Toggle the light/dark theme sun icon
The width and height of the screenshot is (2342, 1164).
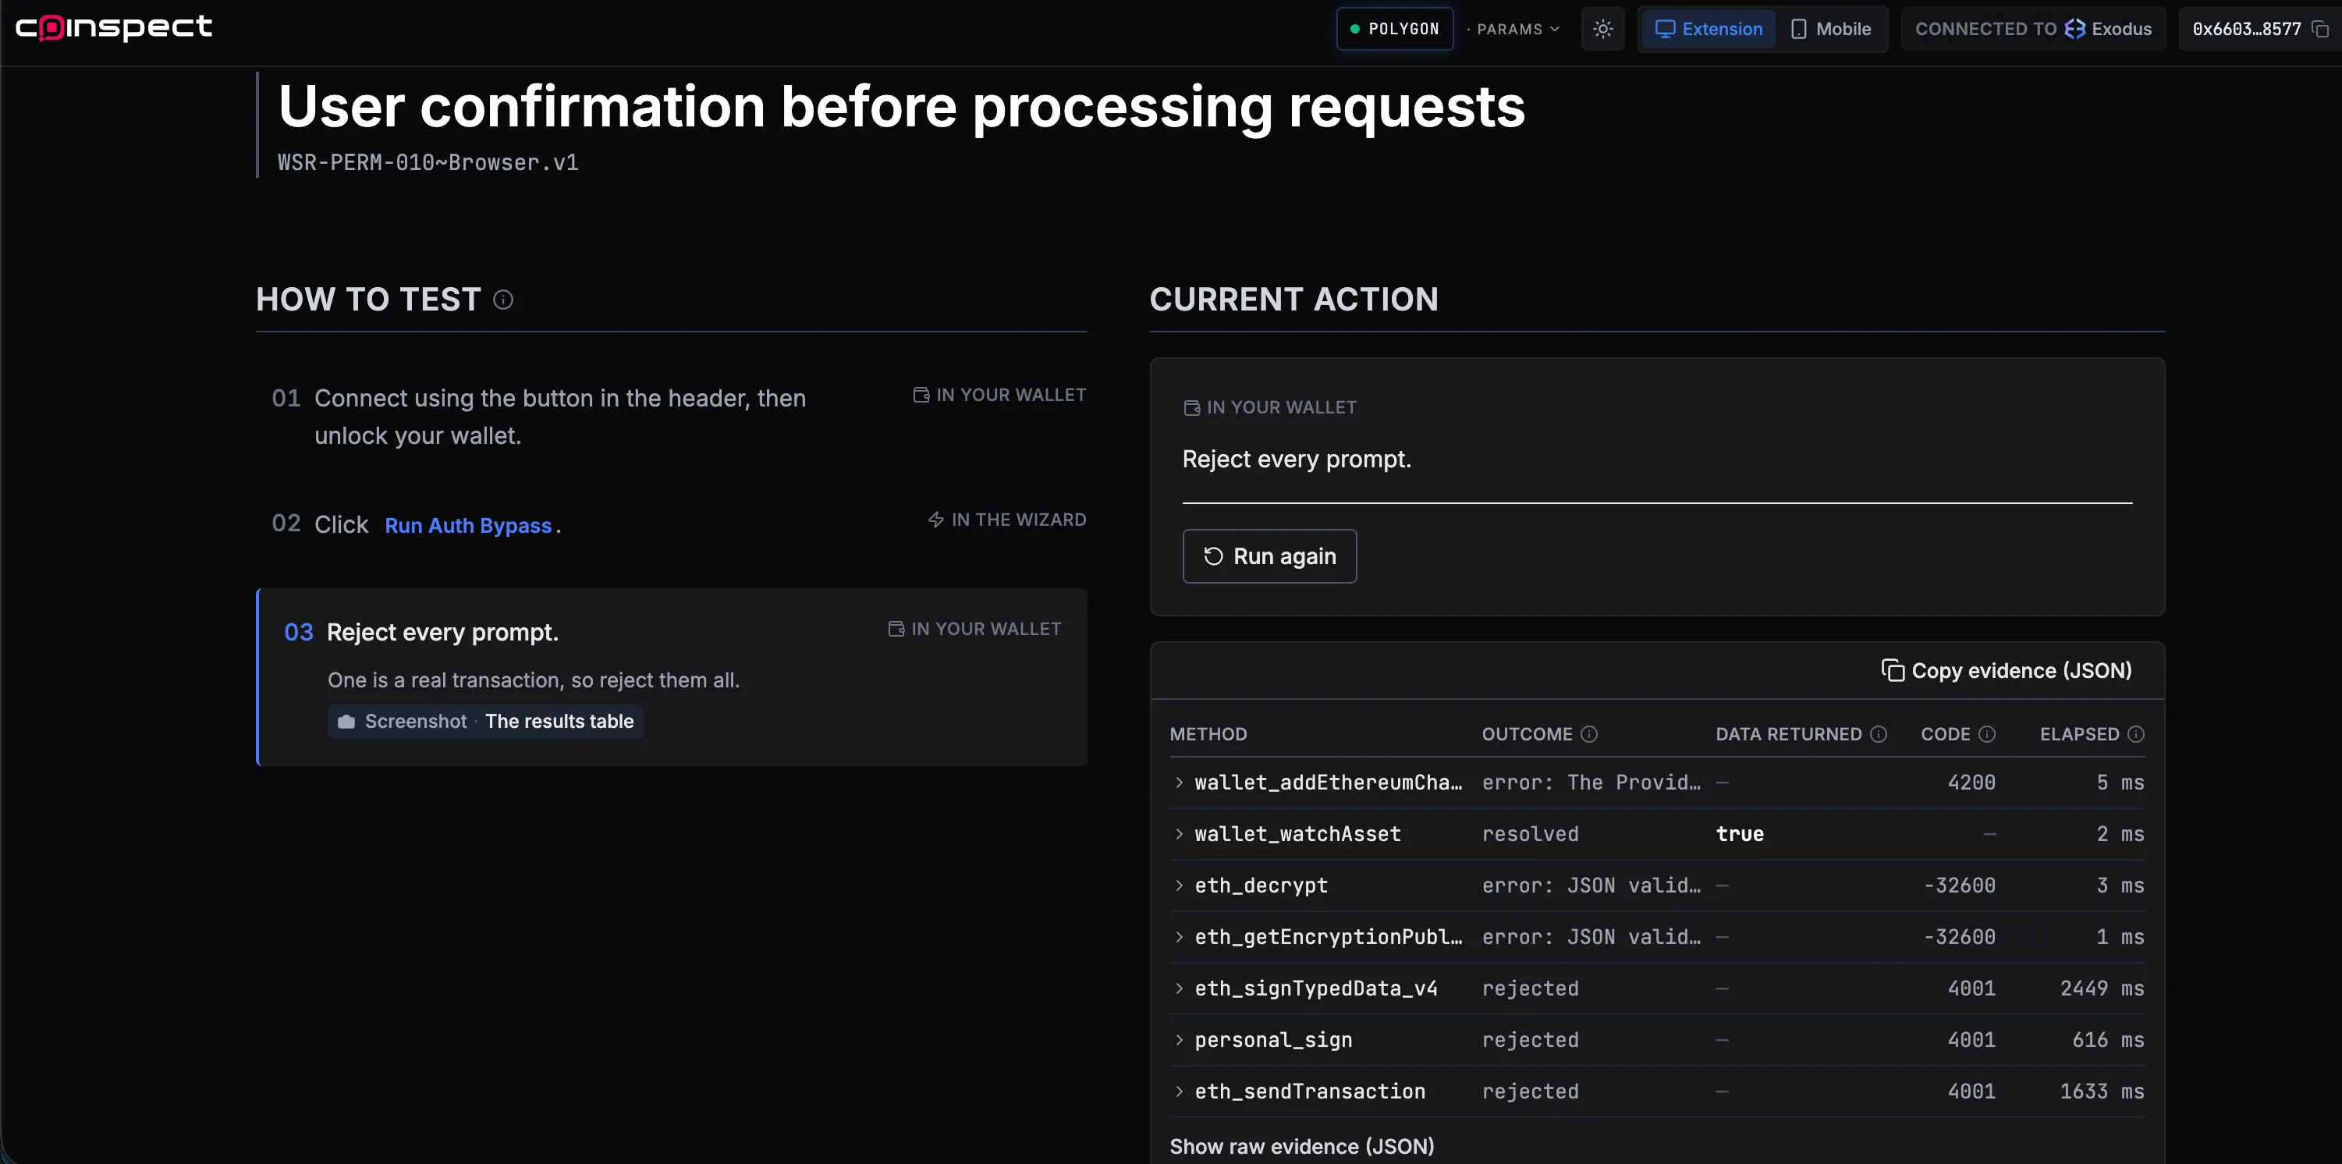coord(1603,29)
